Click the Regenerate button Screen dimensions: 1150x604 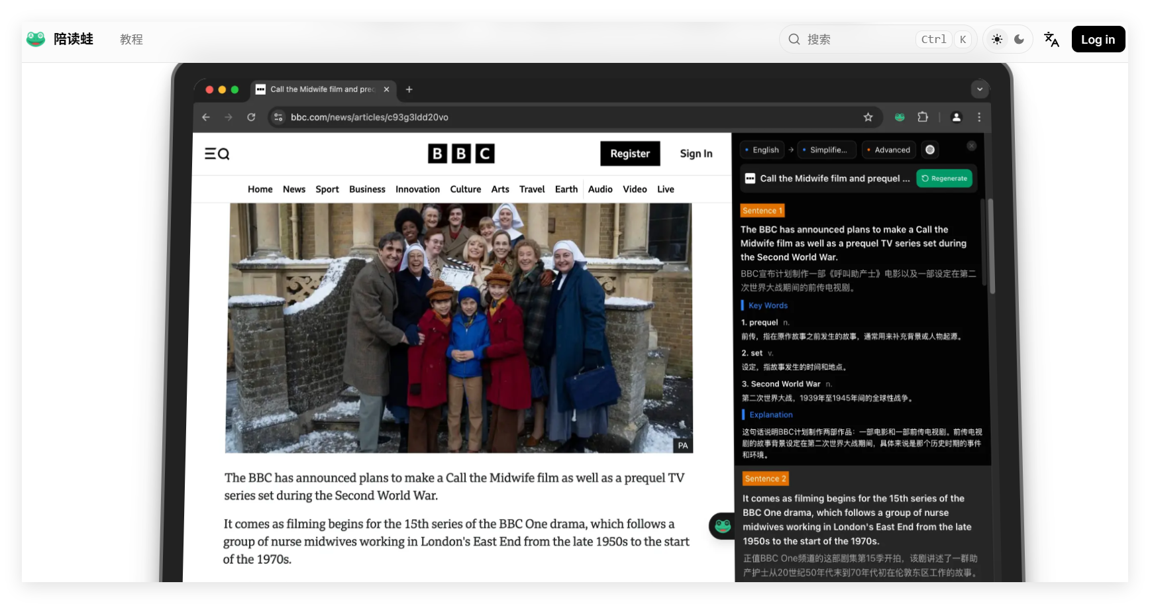944,178
